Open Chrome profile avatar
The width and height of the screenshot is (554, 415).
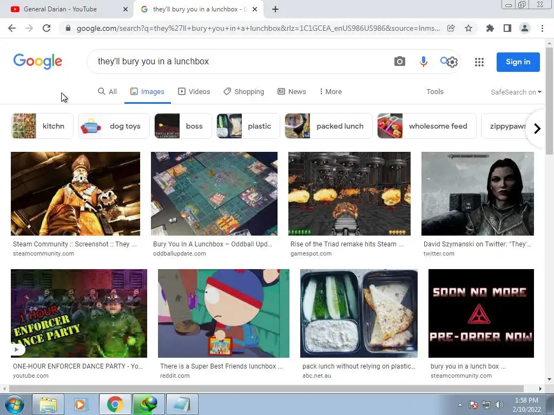pyautogui.click(x=525, y=28)
